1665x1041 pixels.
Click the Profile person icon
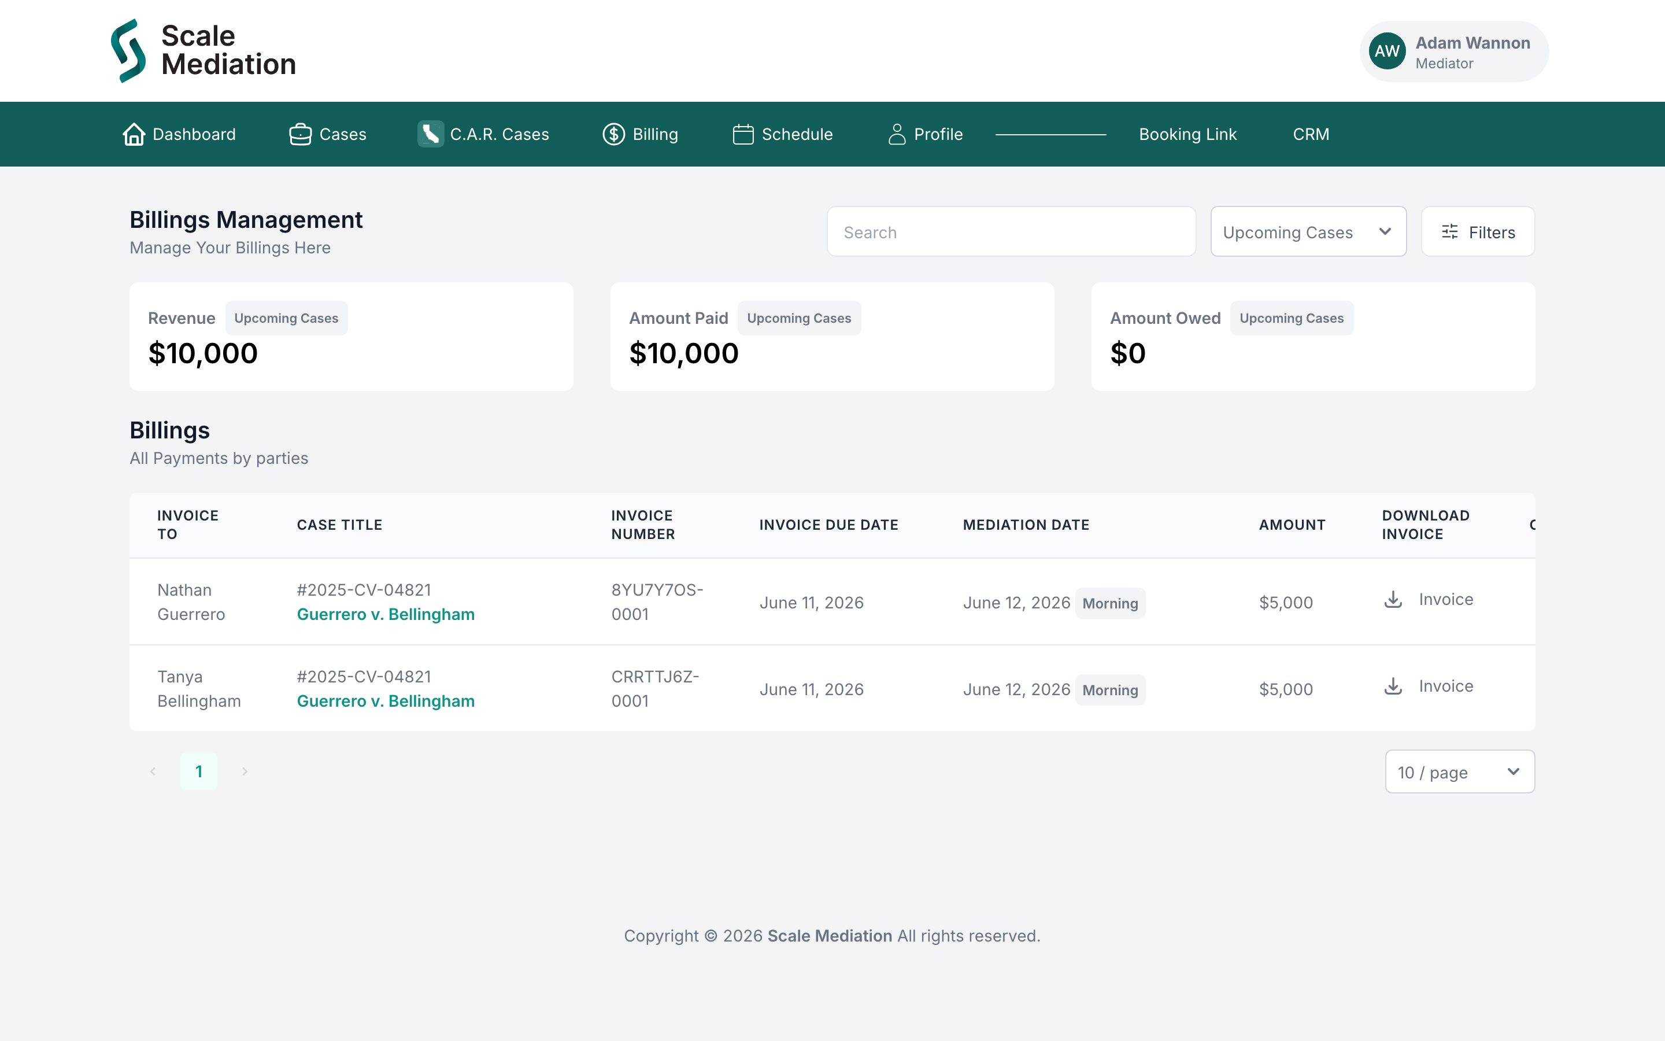[x=897, y=134]
